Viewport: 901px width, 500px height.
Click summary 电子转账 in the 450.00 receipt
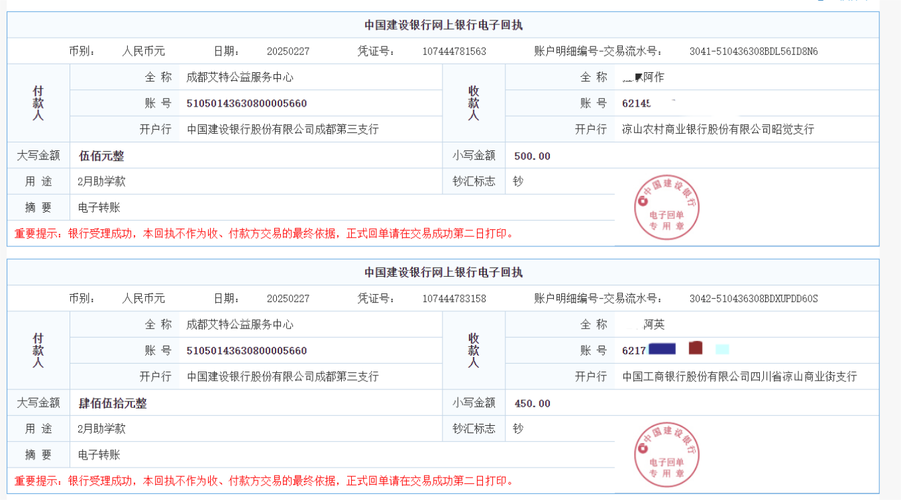99,455
